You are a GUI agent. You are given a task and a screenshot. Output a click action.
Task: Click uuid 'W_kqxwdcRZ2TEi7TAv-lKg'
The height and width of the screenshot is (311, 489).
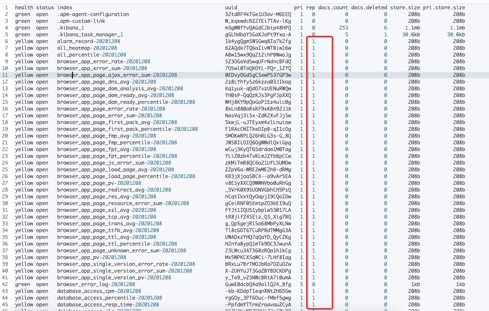(x=258, y=21)
